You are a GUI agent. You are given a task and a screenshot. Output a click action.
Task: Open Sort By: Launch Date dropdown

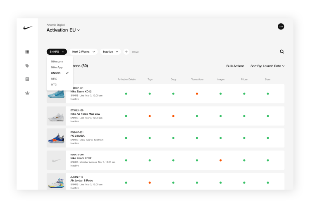coord(267,66)
